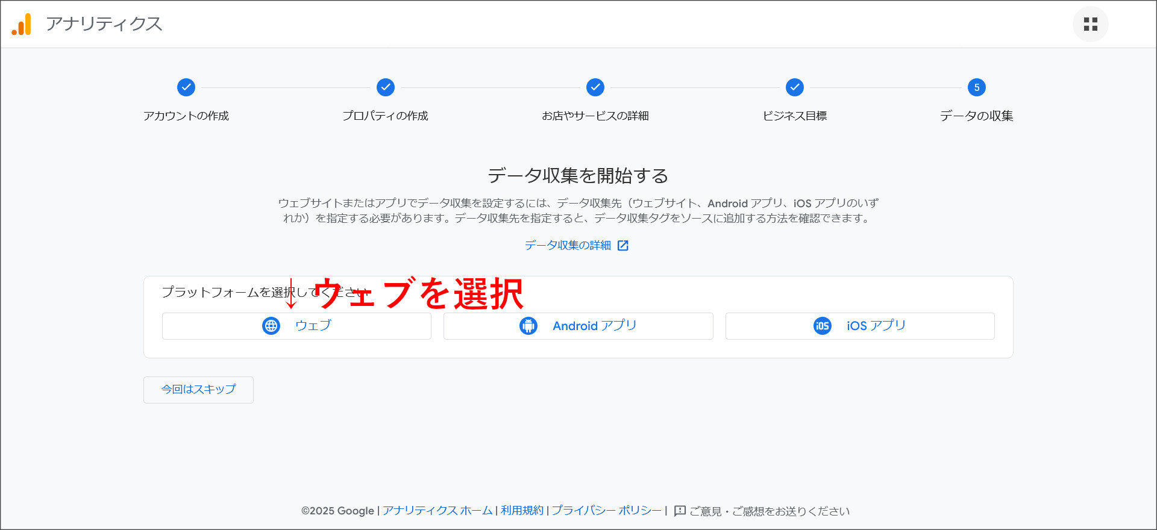Image resolution: width=1157 pixels, height=530 pixels.
Task: Click ご意見・ご感想をお送りください feedback text
Action: pos(770,511)
